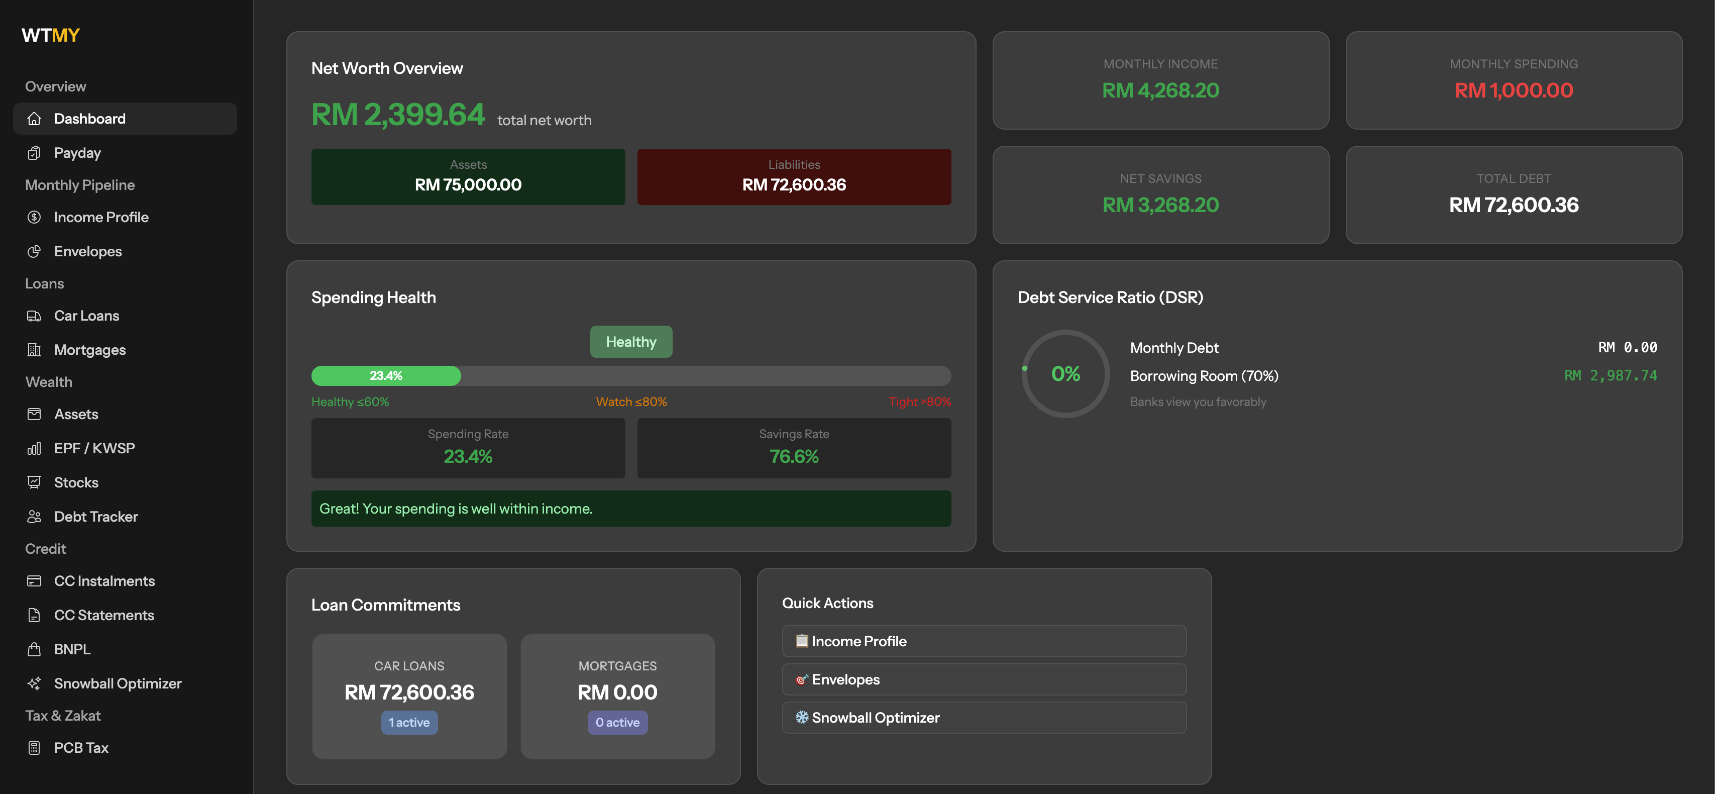Viewport: 1715px width, 794px height.
Task: Click the Net Savings card
Action: [1161, 194]
